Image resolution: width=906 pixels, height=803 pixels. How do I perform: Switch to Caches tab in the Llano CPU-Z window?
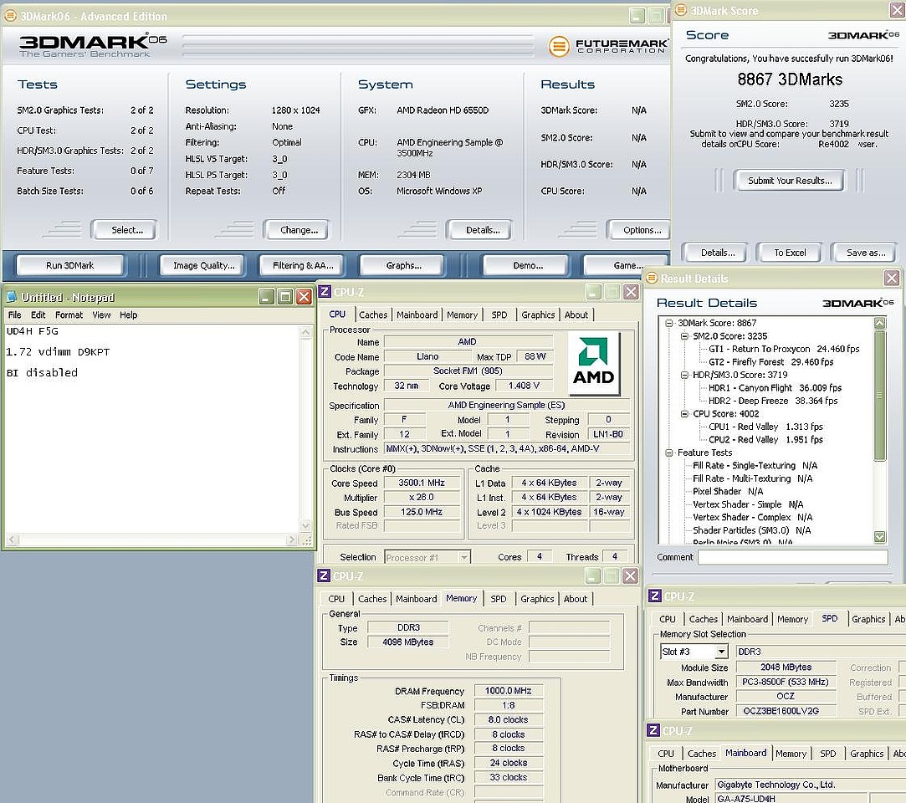373,315
